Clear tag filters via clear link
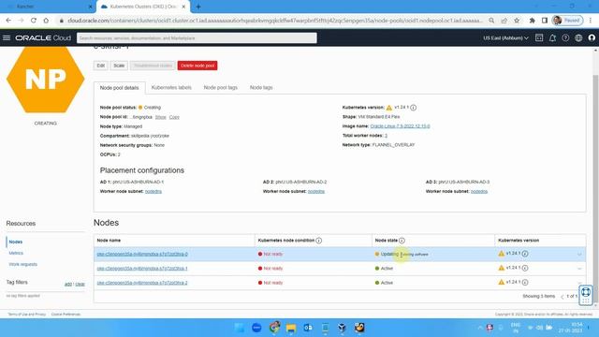This screenshot has width=599, height=337. coord(80,284)
